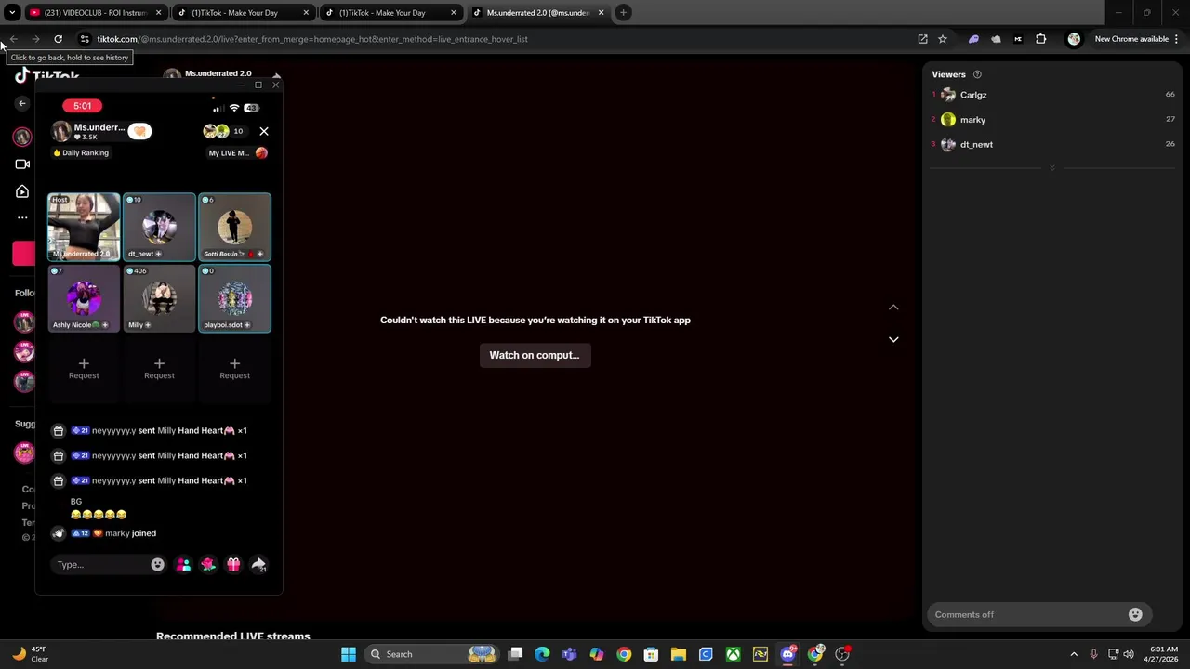Click the last Request guest slot
Viewport: 1190px width, 669px height.
[234, 369]
